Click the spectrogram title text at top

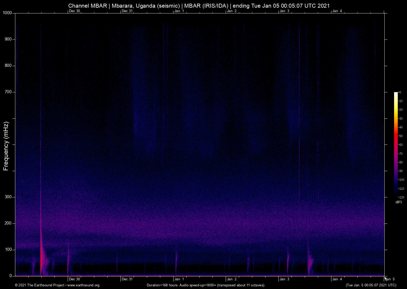(x=199, y=6)
